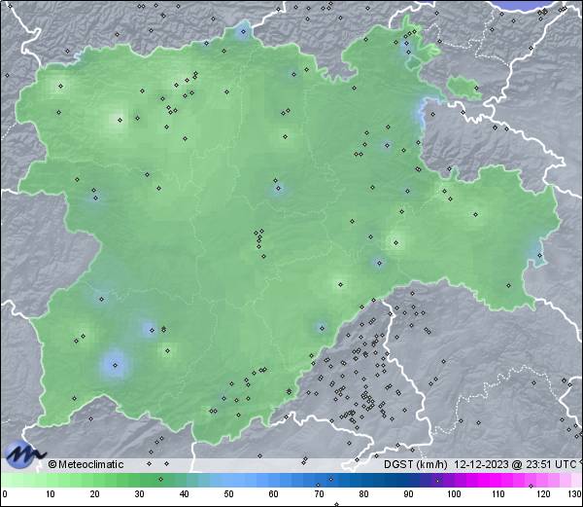The image size is (583, 507).
Task: Select the 110 legend number
Action: click(498, 494)
